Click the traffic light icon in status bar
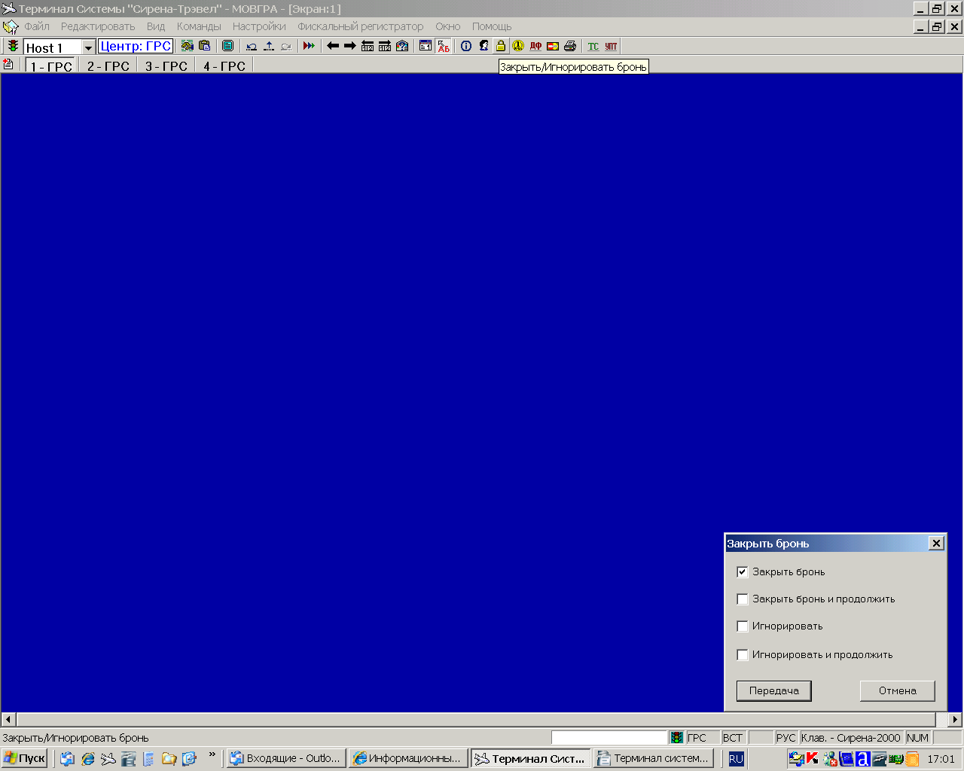The width and height of the screenshot is (964, 771). point(677,738)
